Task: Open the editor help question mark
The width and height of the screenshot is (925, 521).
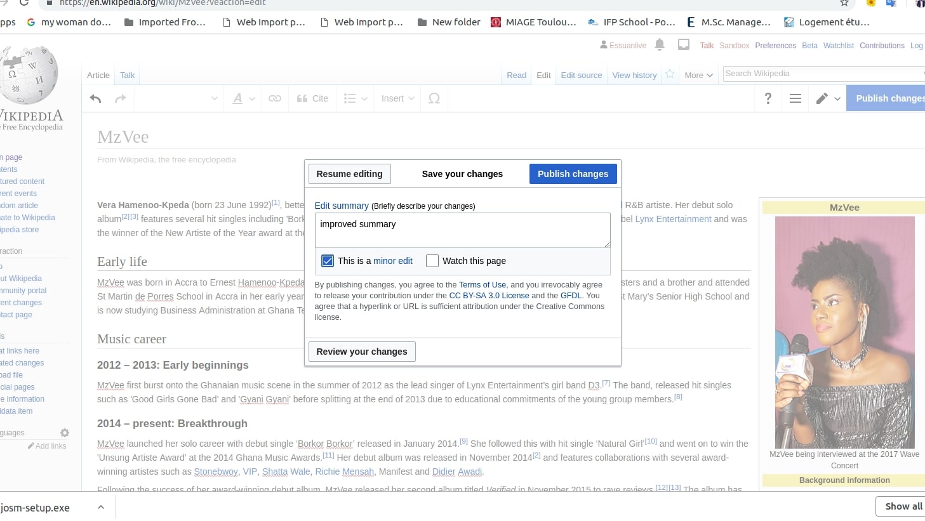Action: [x=768, y=98]
